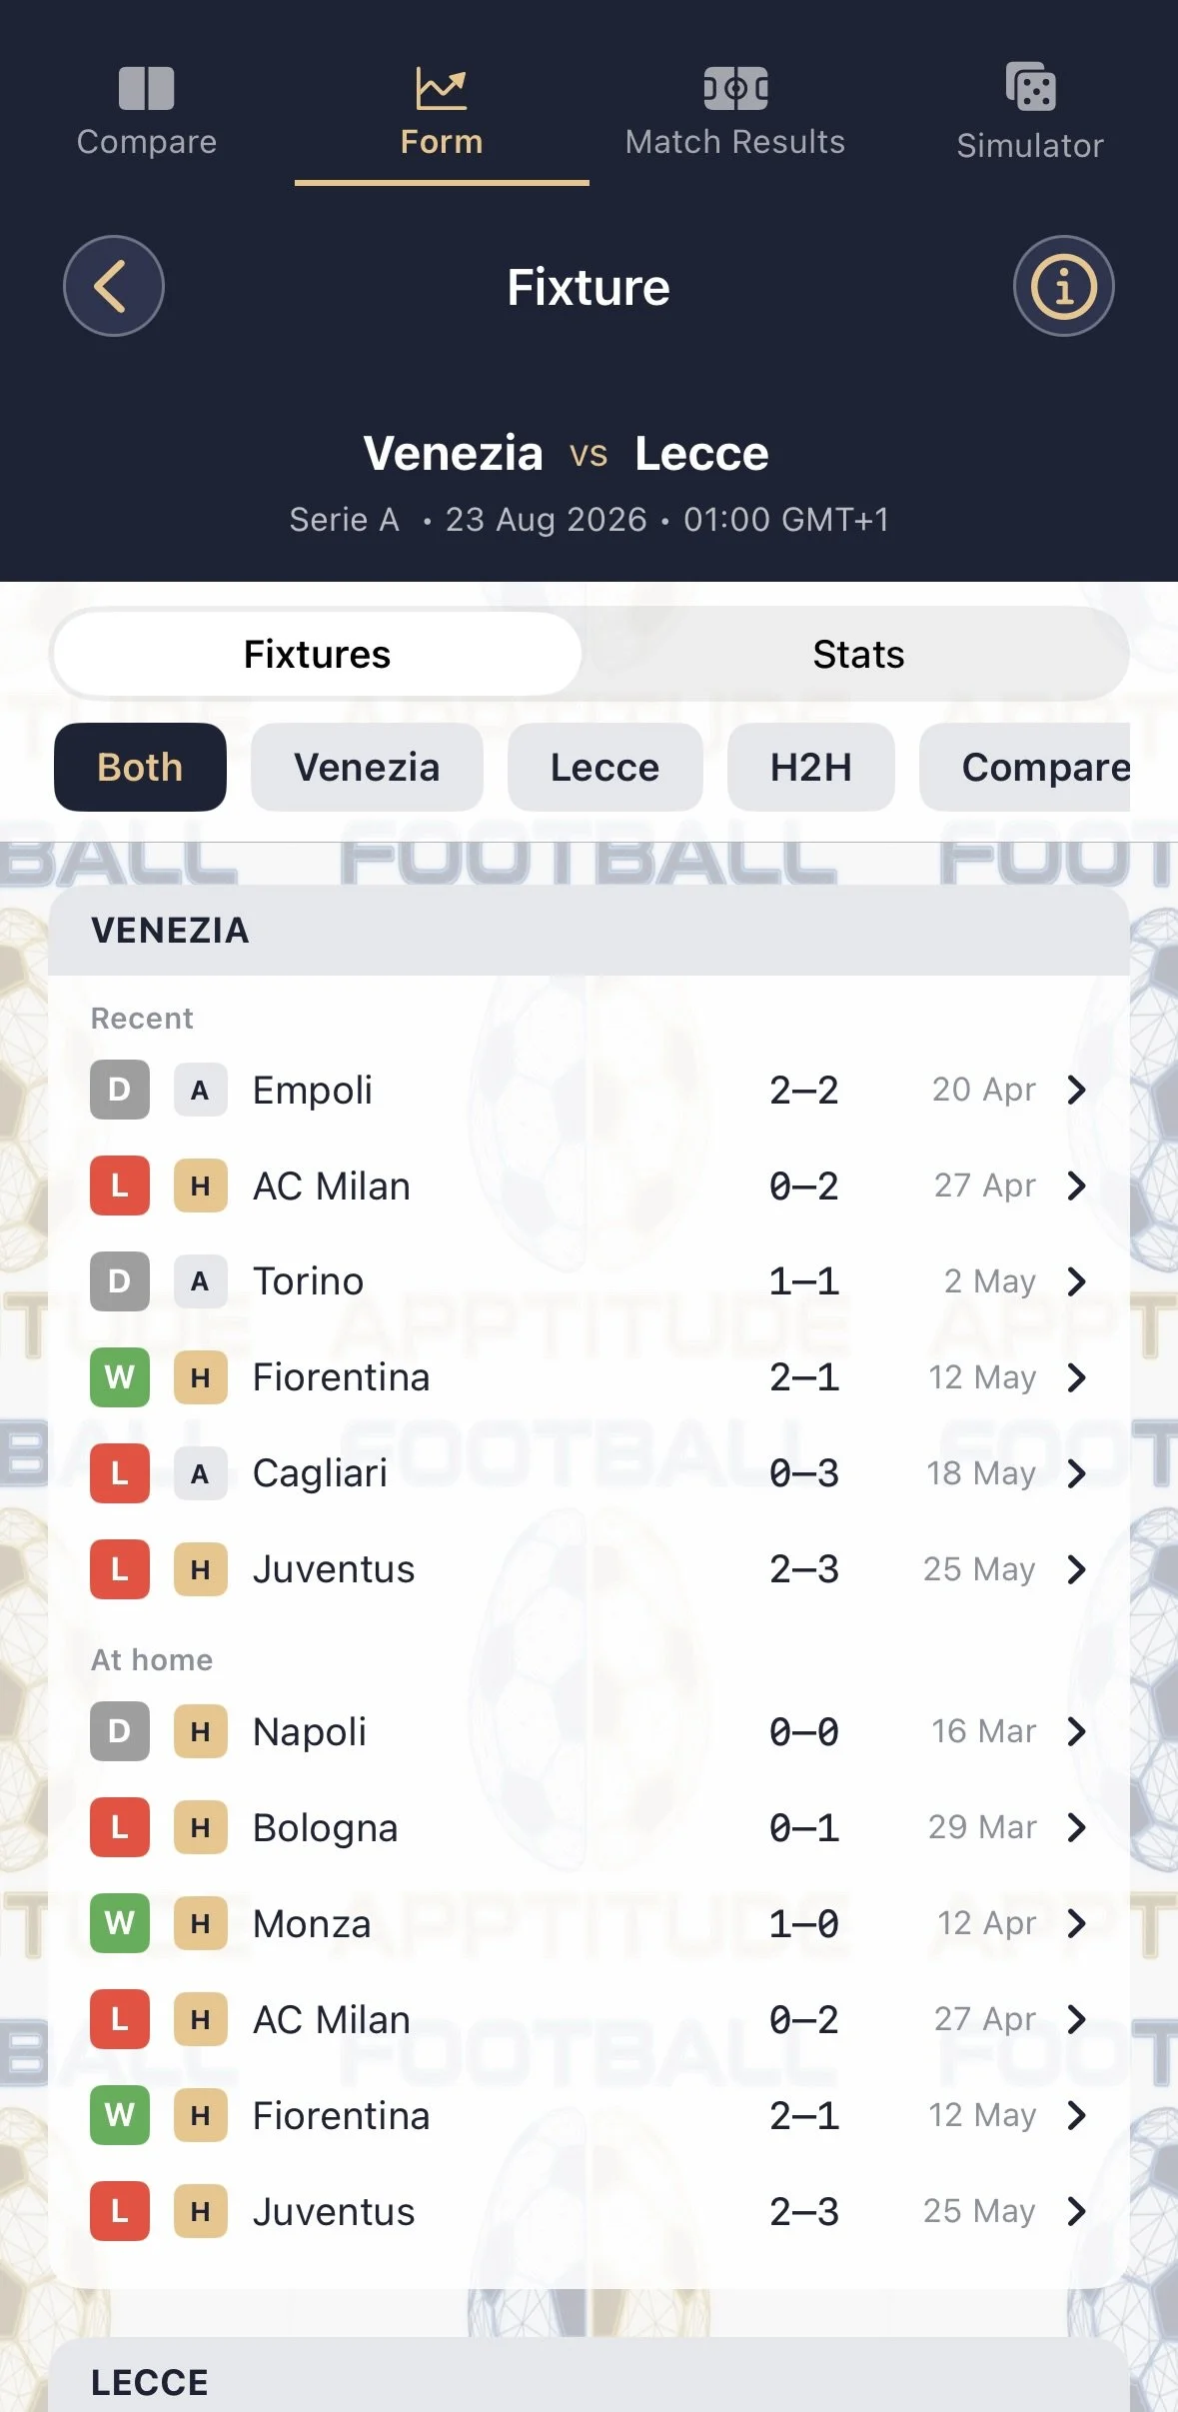Image resolution: width=1178 pixels, height=2412 pixels.
Task: Switch segmented control to Stats
Action: (858, 655)
